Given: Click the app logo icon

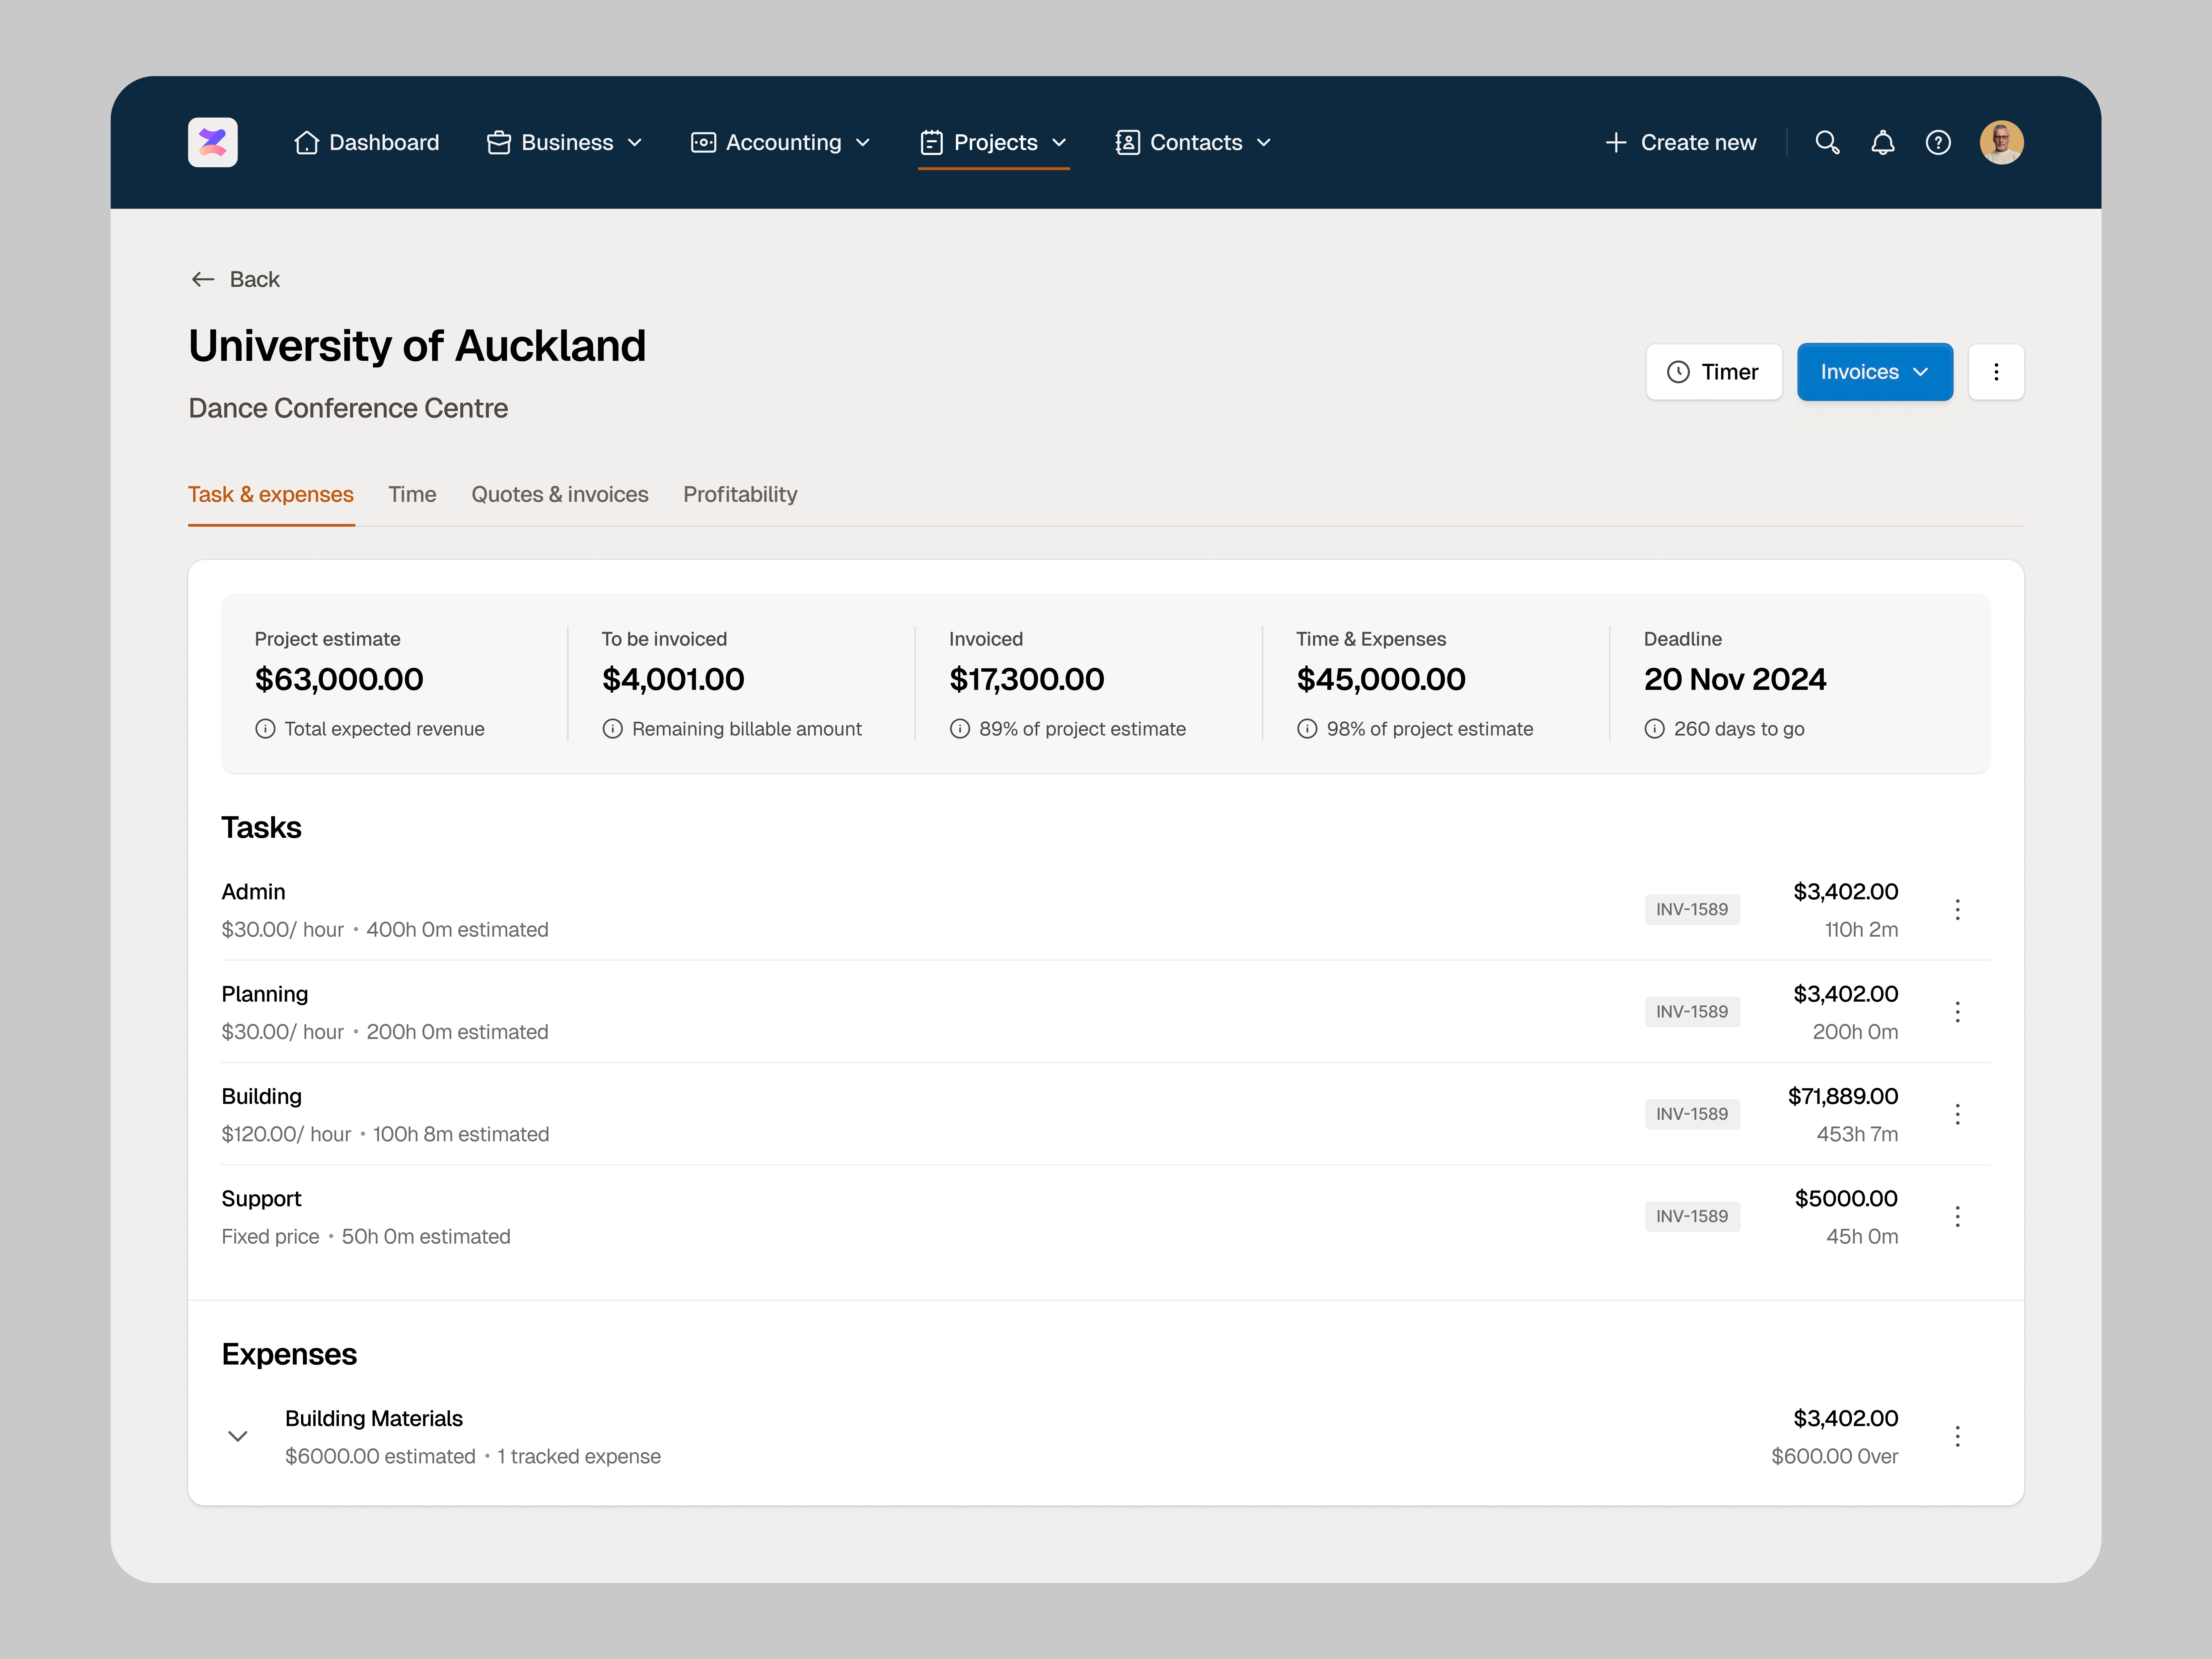Looking at the screenshot, I should 212,142.
